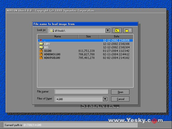Expand the Look in drive dropdown arrow
The width and height of the screenshot is (172, 129).
click(108, 31)
